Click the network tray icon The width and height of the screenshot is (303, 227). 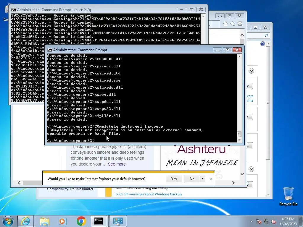pyautogui.click(x=266, y=221)
